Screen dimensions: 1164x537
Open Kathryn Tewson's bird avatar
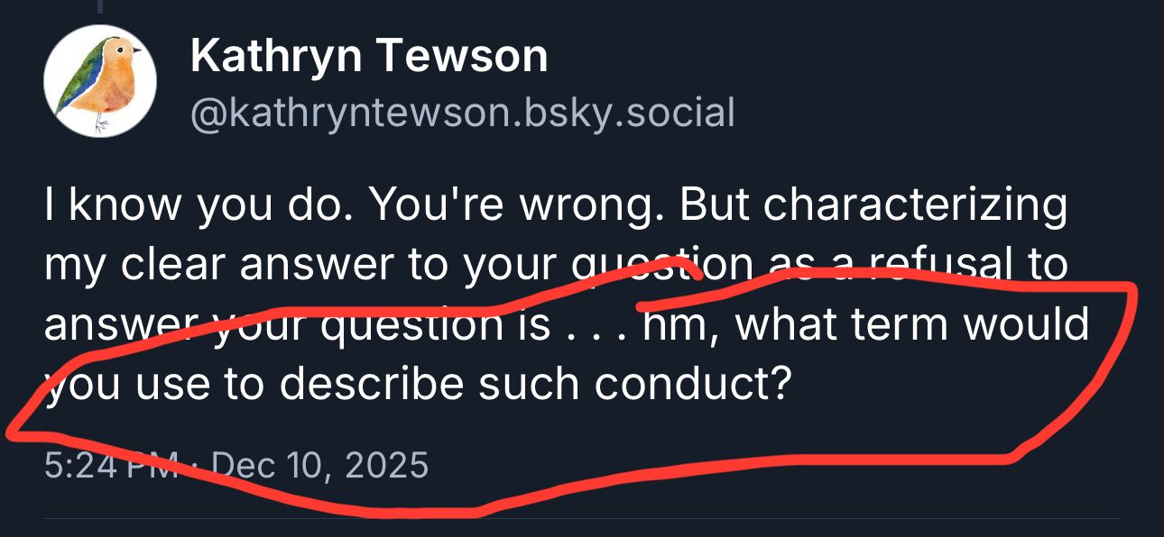click(x=100, y=82)
